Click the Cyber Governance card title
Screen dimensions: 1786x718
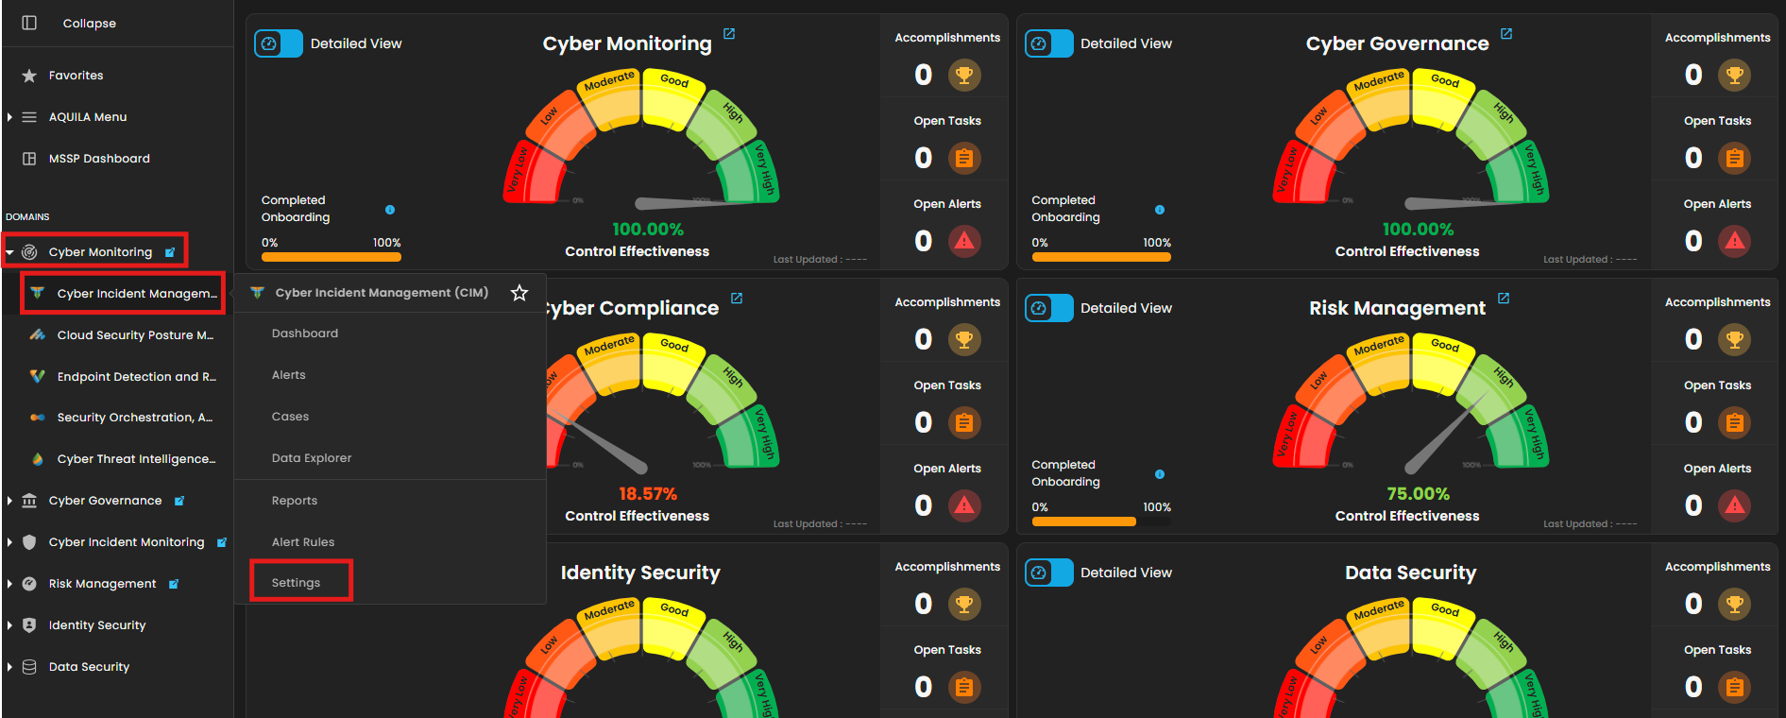coord(1397,43)
